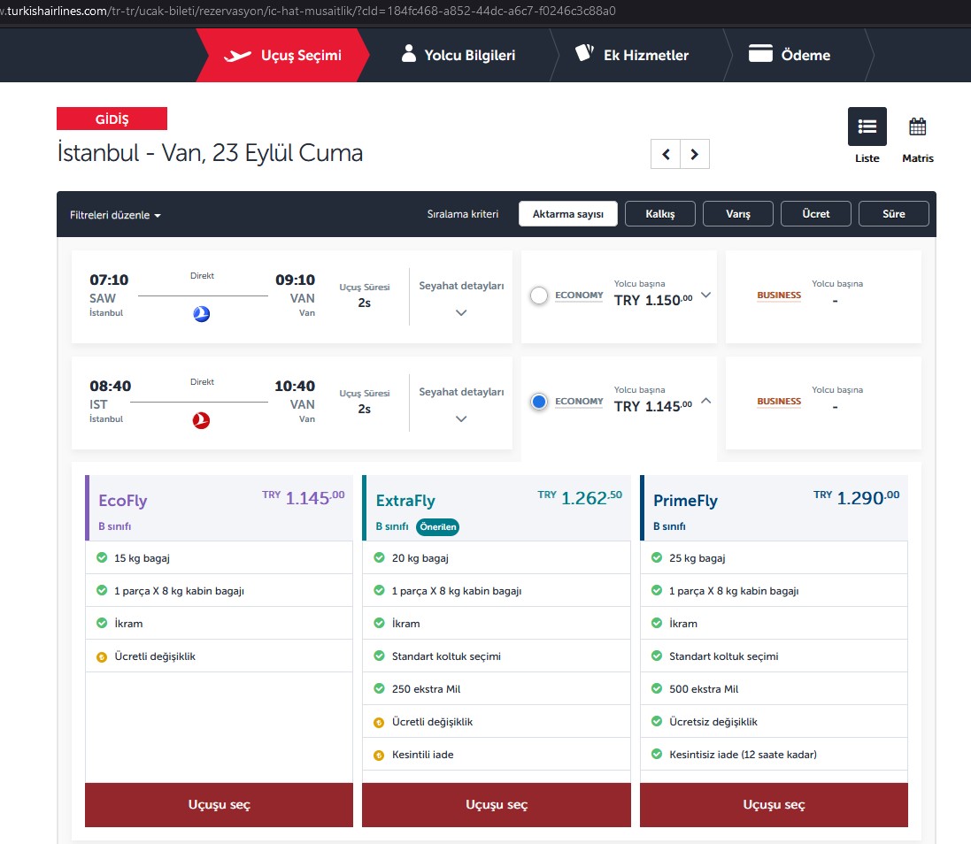Choose PrimeFly with Uçuşu seç button
This screenshot has height=844, width=971.
click(774, 805)
